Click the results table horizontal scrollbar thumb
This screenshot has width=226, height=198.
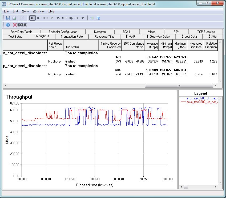tap(179, 86)
